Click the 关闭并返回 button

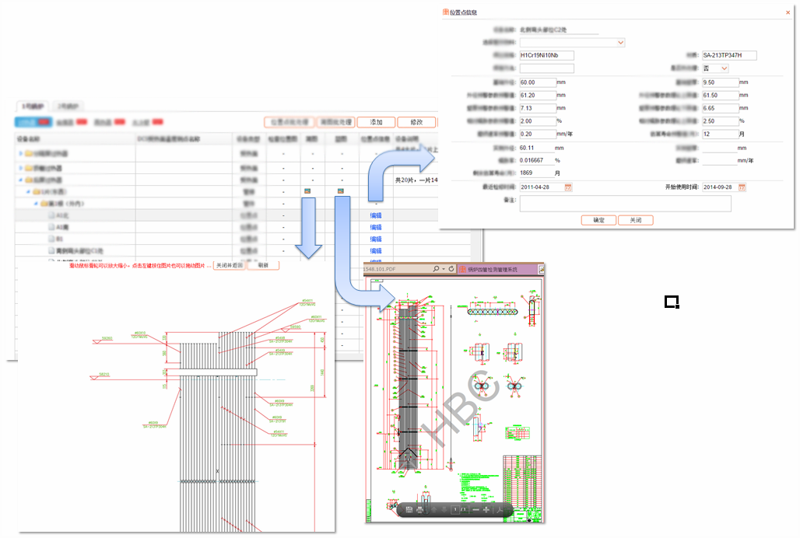click(229, 265)
